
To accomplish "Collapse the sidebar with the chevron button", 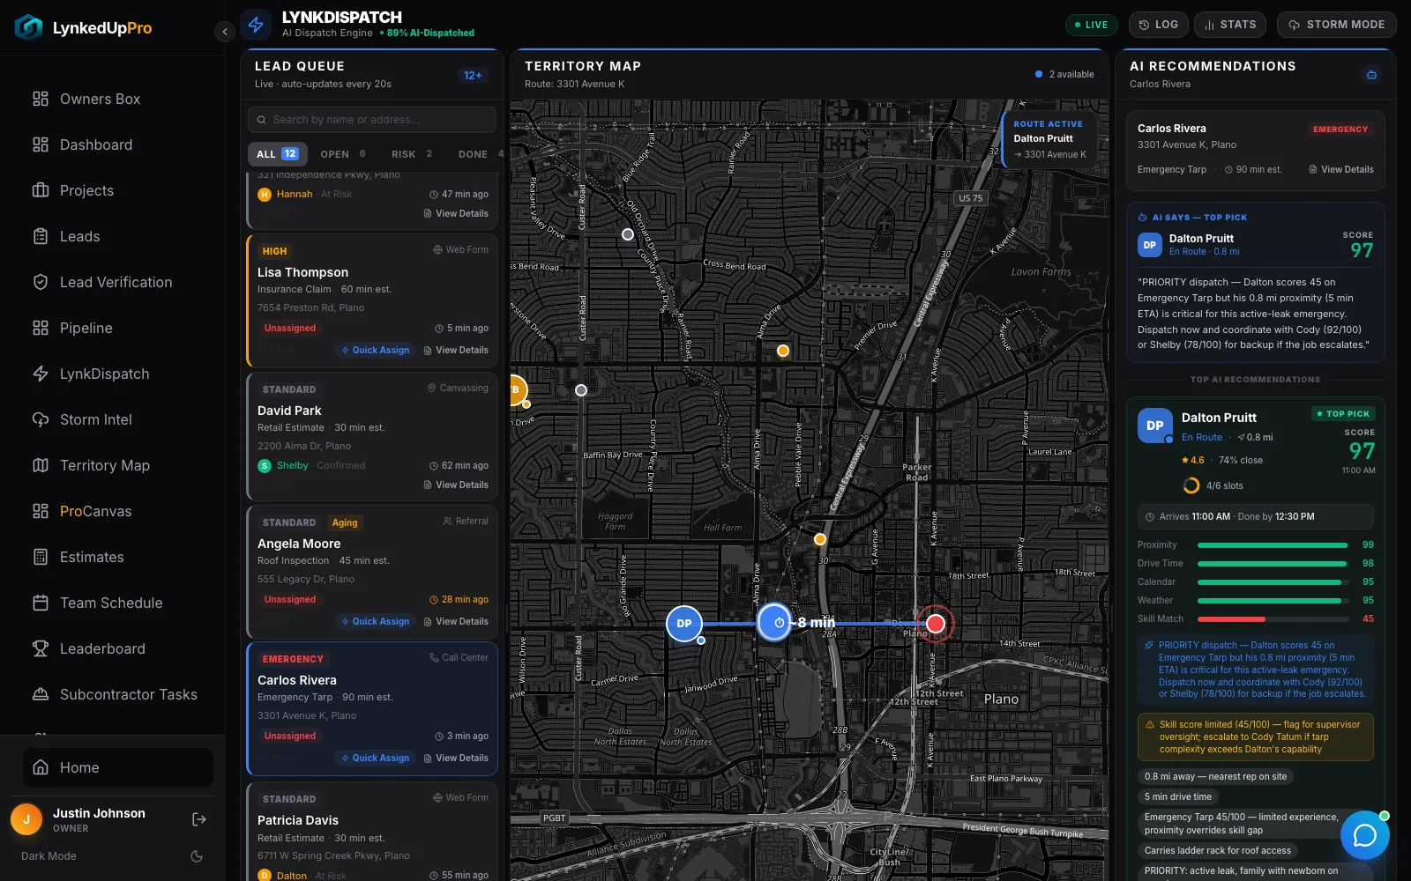I will tap(225, 32).
